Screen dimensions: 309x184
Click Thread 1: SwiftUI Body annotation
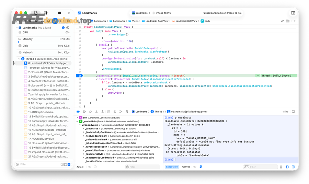(276, 76)
